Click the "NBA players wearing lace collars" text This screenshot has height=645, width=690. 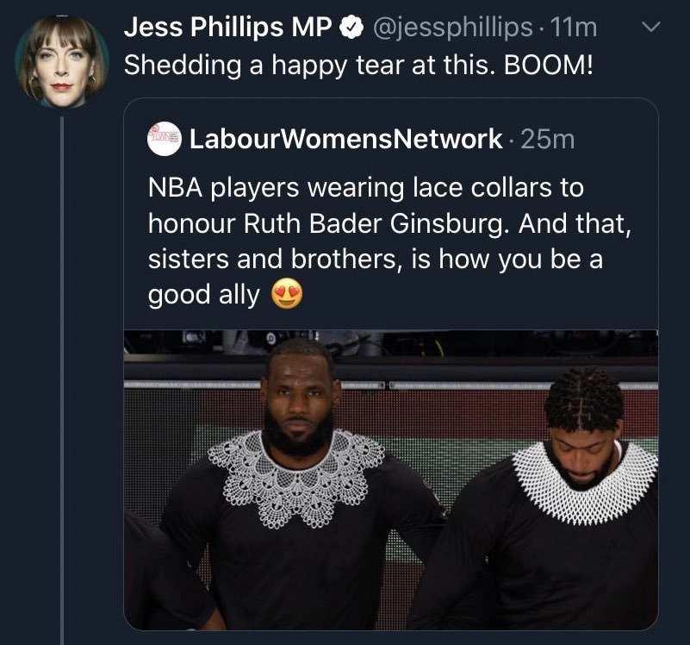point(354,187)
